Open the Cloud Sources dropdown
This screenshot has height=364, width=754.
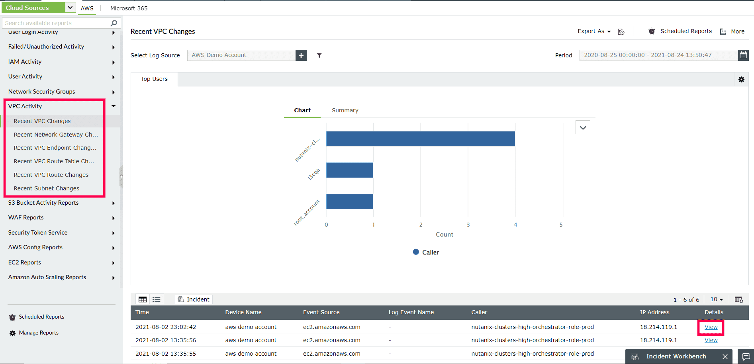coord(70,7)
